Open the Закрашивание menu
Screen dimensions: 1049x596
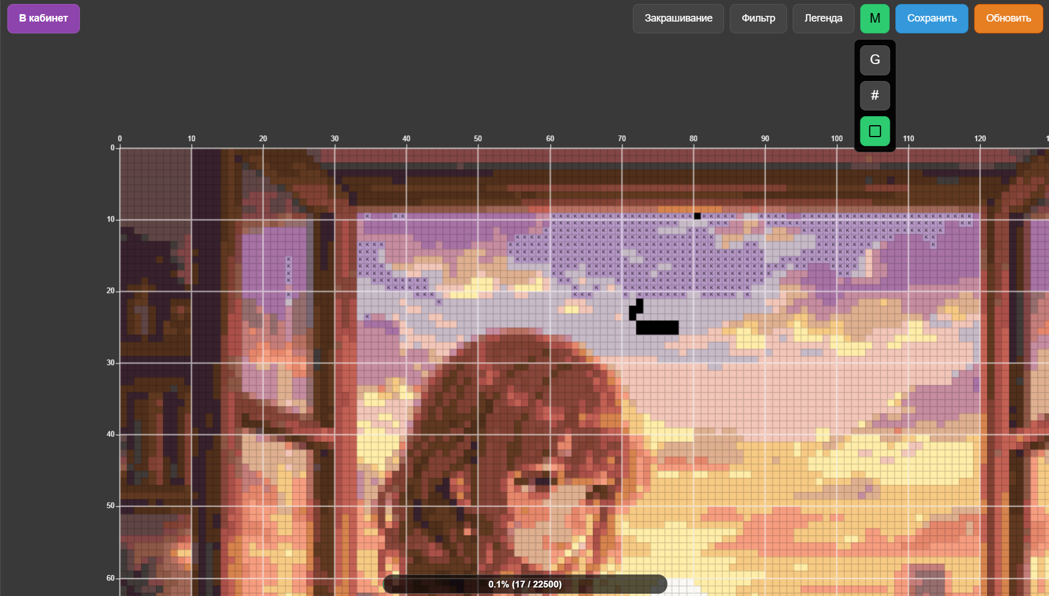[678, 19]
